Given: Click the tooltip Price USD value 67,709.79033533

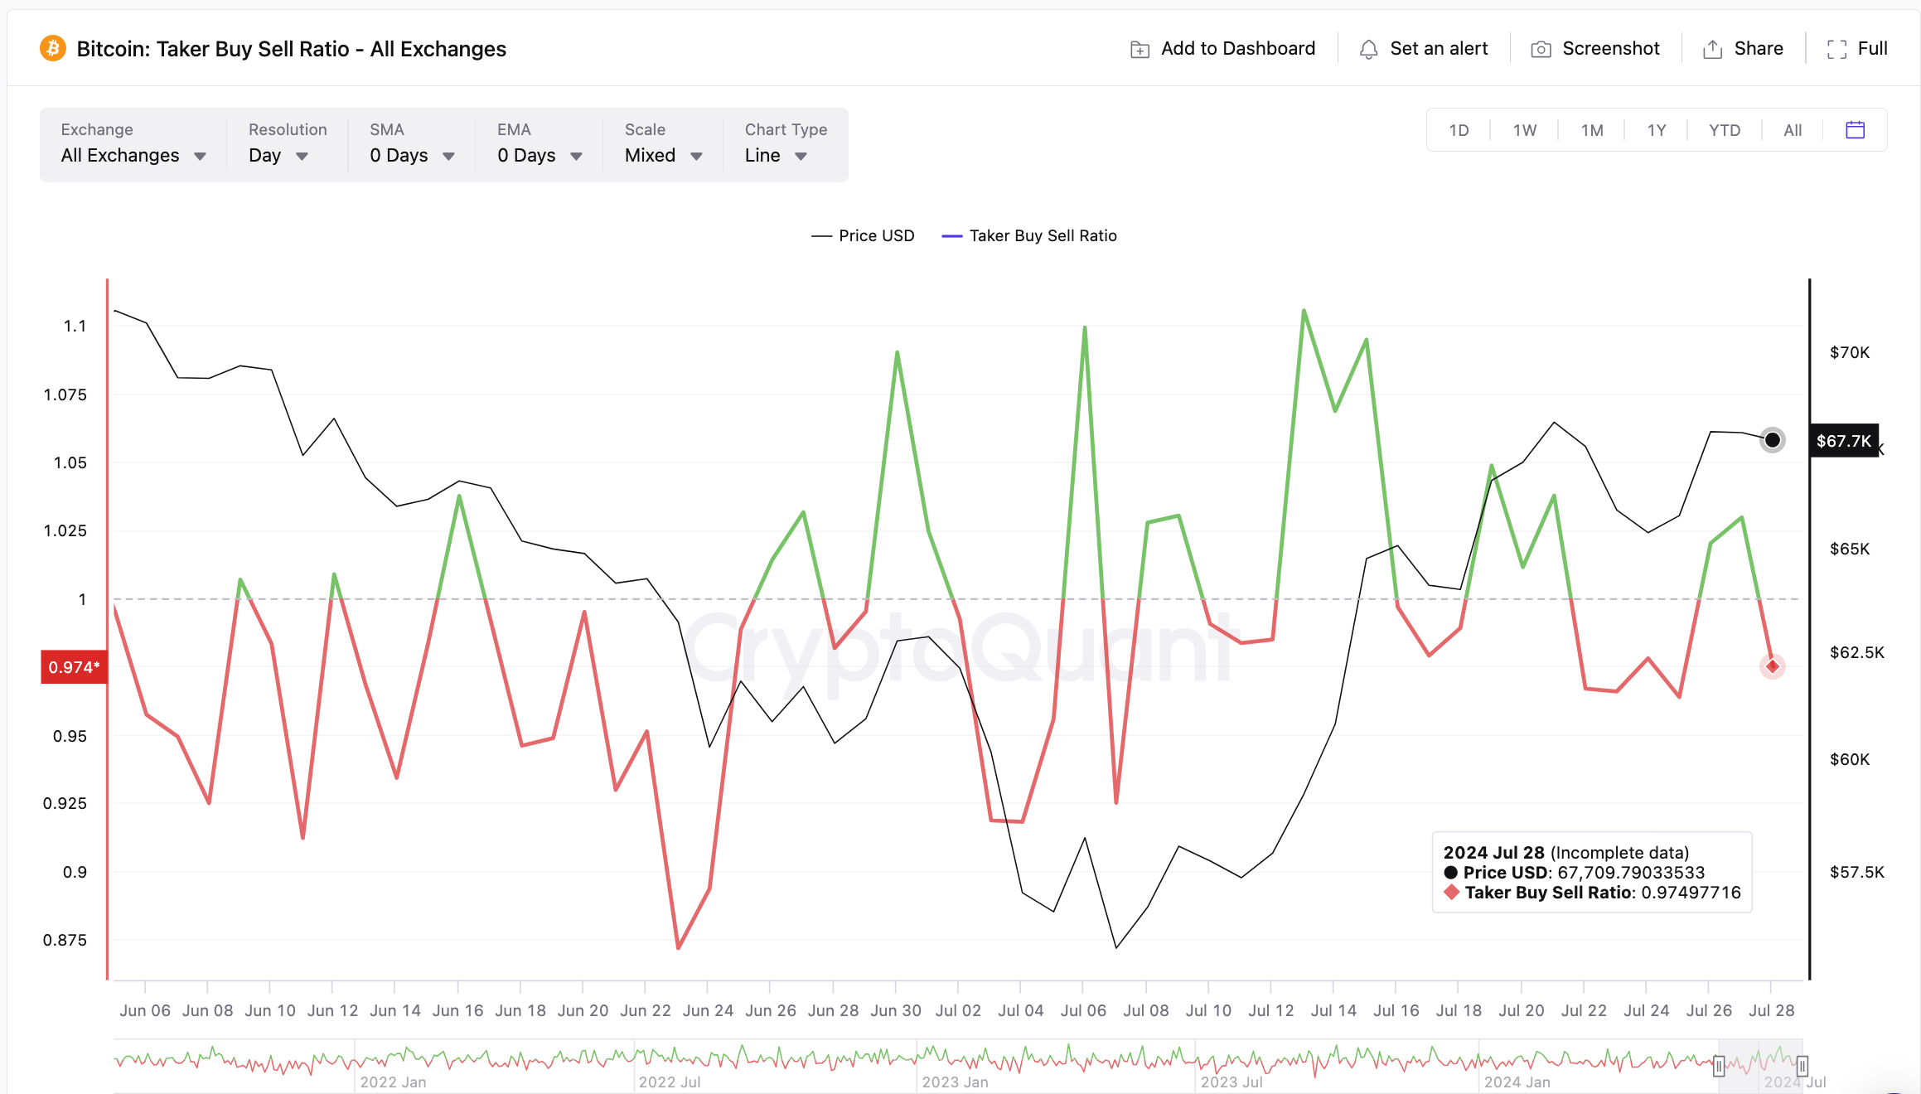Looking at the screenshot, I should click(1631, 873).
